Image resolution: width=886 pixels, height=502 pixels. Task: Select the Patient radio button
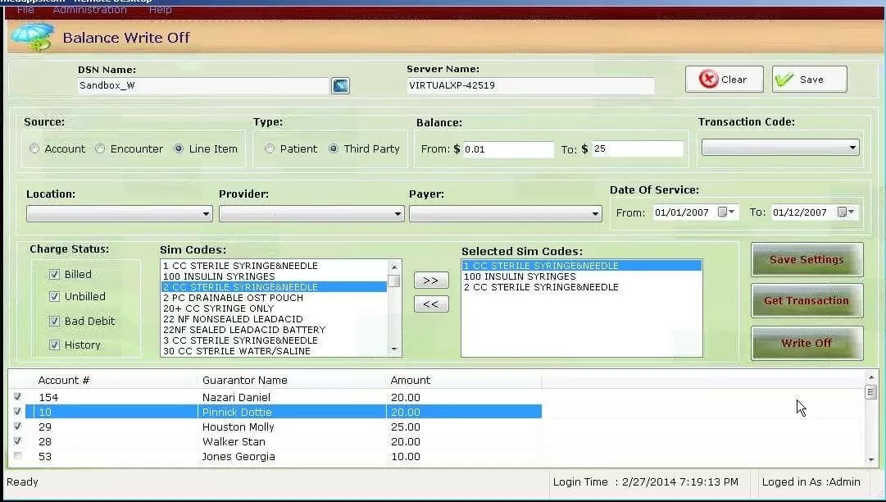coord(270,148)
